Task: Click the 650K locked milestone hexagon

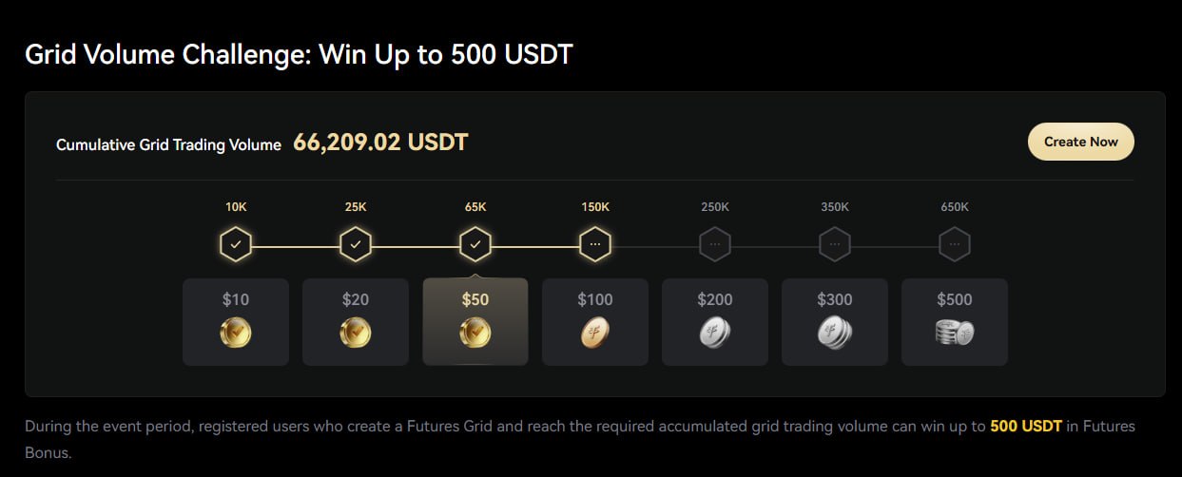Action: (x=955, y=245)
